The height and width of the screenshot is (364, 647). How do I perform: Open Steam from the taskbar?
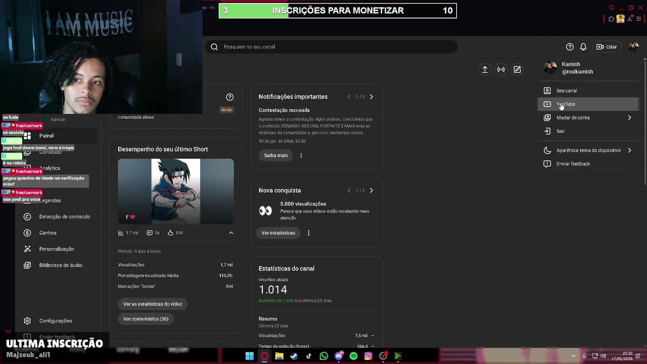294,356
